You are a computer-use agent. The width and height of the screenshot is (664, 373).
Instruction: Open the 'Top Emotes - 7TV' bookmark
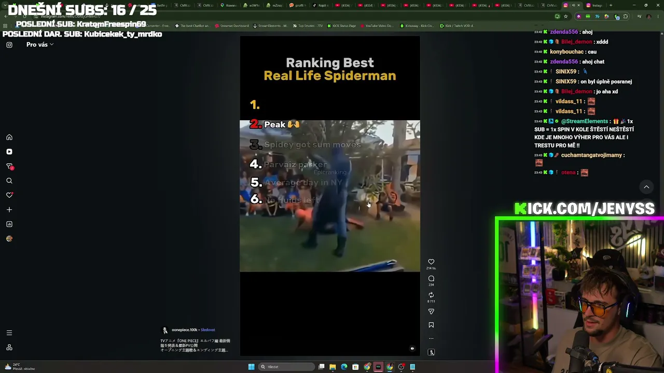[x=307, y=26]
